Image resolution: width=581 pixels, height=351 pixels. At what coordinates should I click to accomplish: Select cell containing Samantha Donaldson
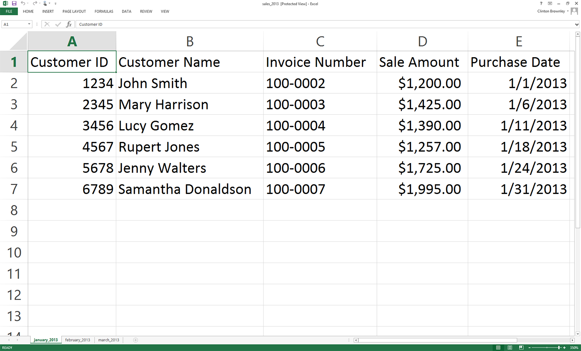(190, 189)
